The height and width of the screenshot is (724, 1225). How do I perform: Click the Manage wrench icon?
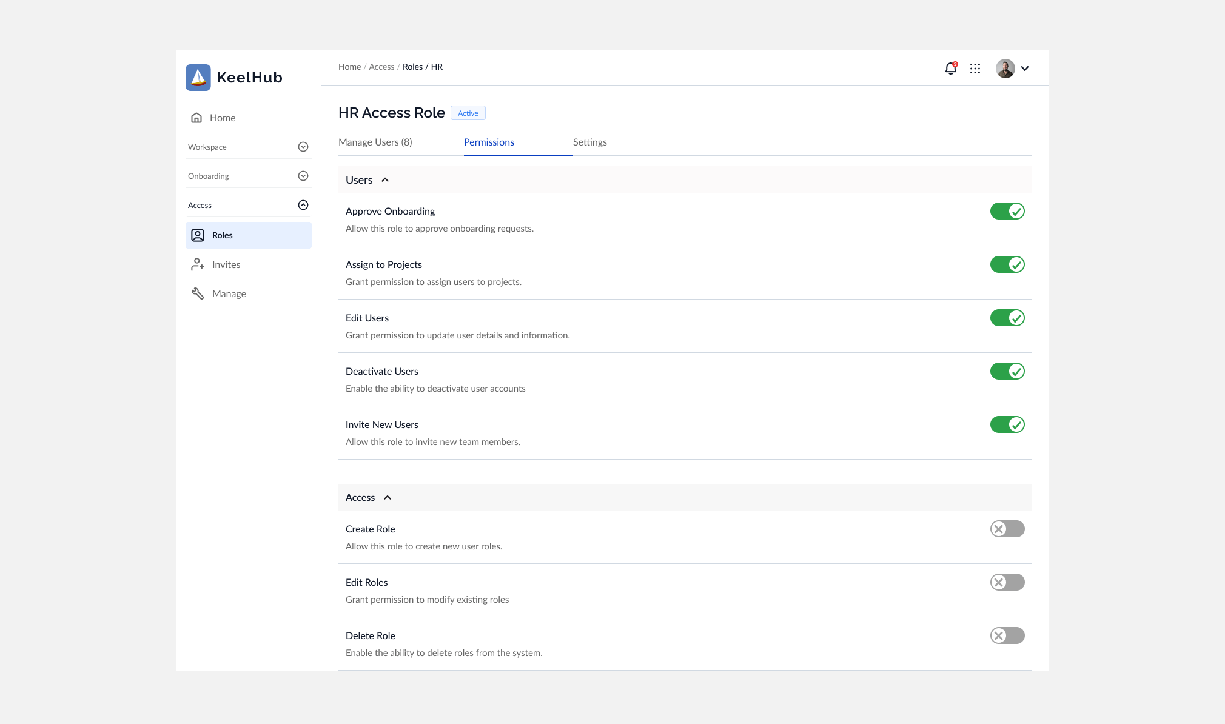coord(198,293)
